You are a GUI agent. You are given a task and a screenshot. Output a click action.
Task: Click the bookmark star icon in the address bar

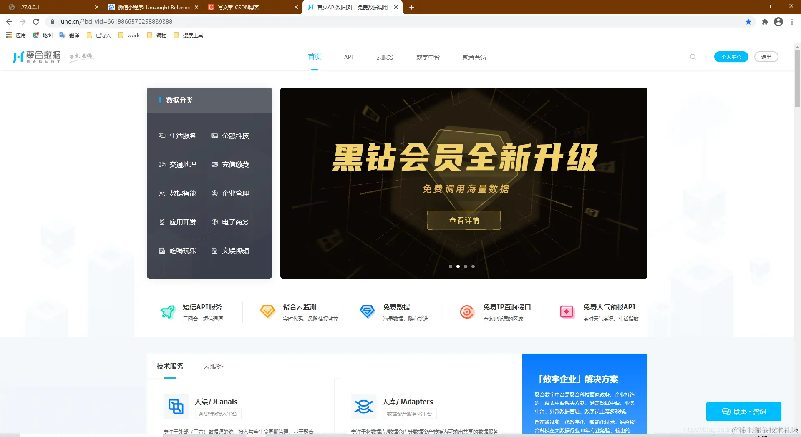[x=748, y=22]
